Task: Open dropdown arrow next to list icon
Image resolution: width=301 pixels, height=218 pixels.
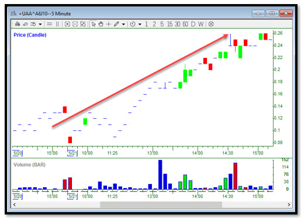Action: coord(40,25)
